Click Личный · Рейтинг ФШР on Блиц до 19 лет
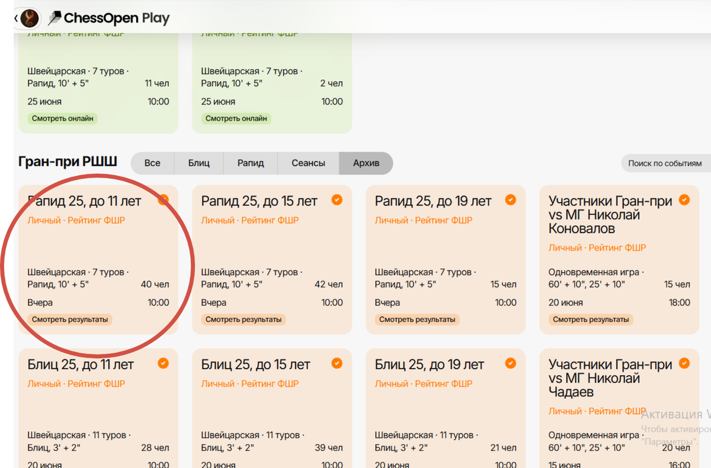711x468 pixels. tap(423, 383)
